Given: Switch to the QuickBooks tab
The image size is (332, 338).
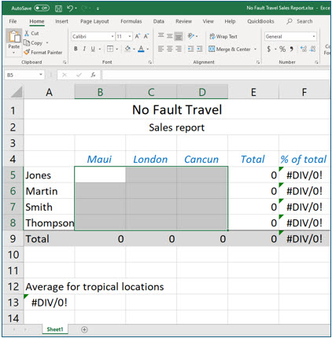Looking at the screenshot, I should [260, 21].
